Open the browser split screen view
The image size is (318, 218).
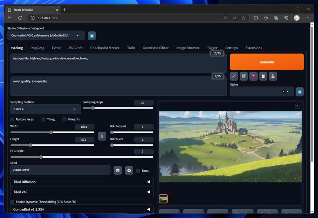(256, 18)
